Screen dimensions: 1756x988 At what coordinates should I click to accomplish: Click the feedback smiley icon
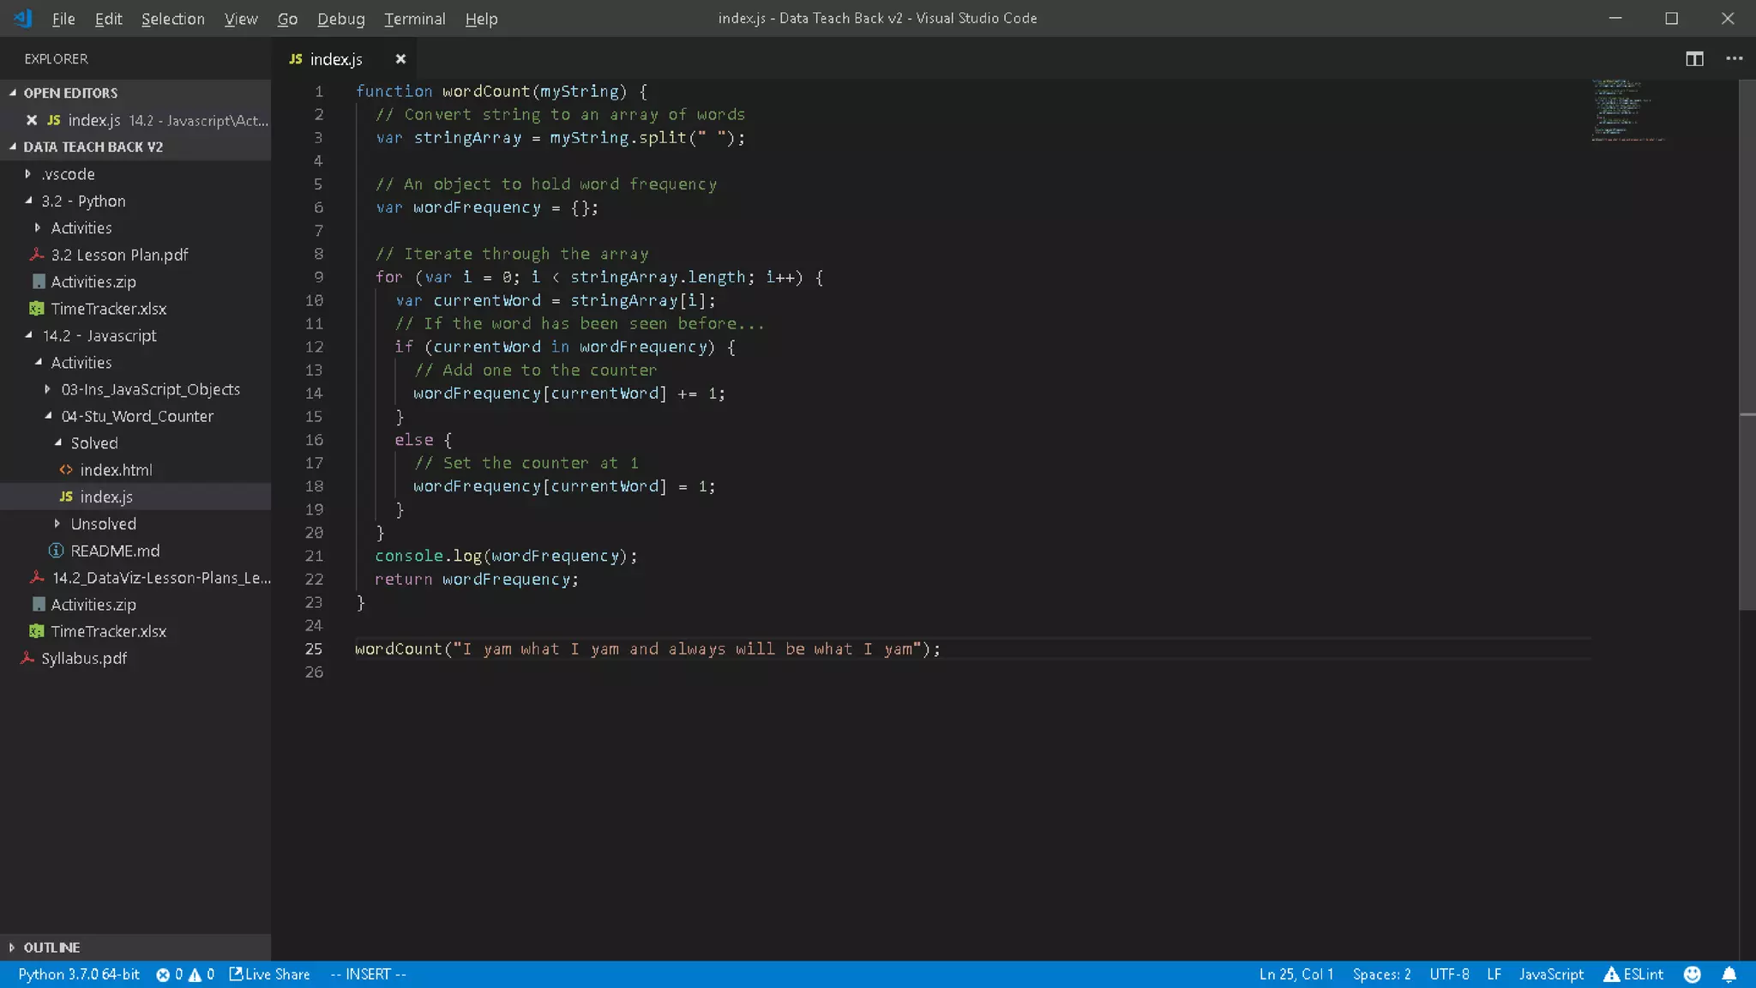point(1692,974)
